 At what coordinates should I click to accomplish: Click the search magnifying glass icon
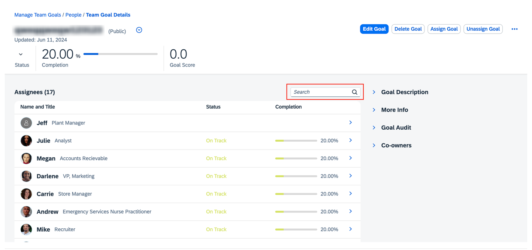point(354,92)
